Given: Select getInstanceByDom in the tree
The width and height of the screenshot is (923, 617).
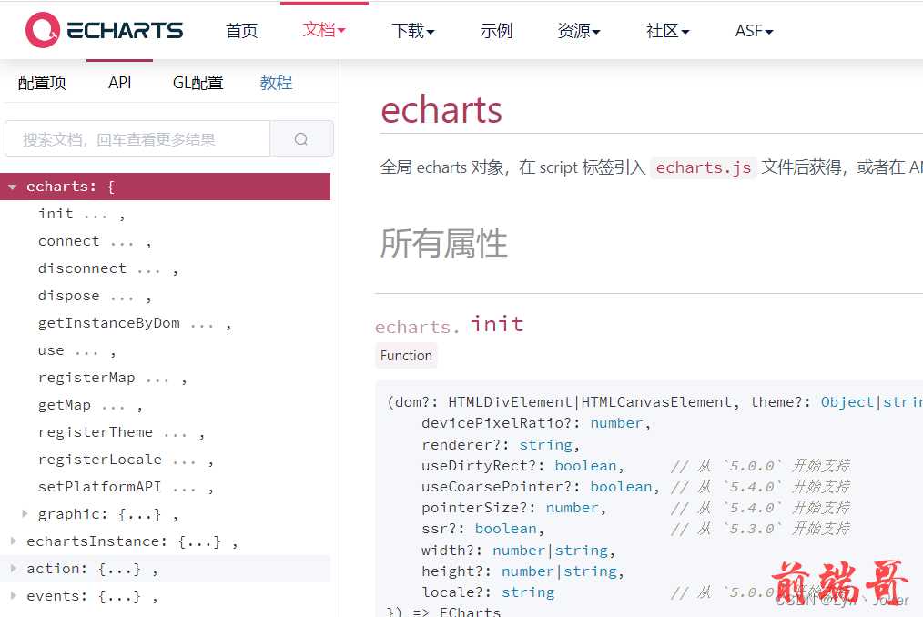Looking at the screenshot, I should click(109, 323).
